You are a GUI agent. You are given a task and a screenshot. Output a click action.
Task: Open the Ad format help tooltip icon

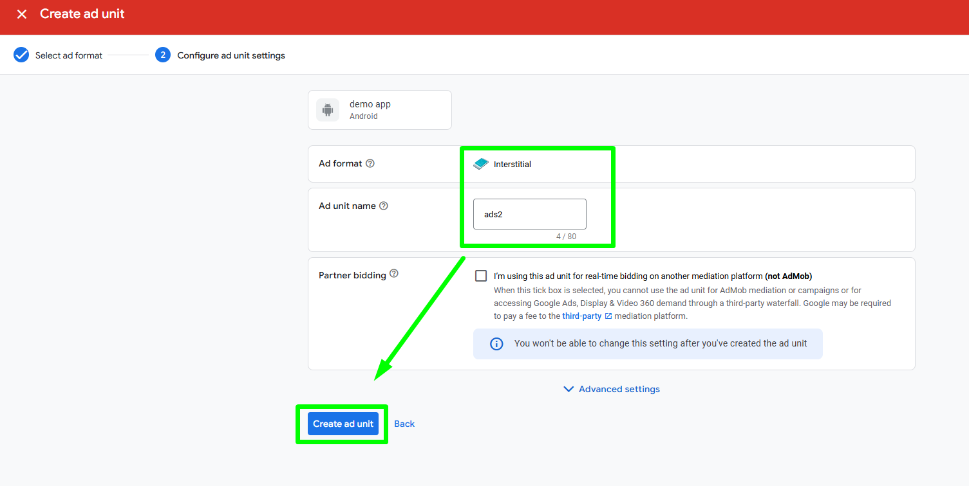coord(370,163)
